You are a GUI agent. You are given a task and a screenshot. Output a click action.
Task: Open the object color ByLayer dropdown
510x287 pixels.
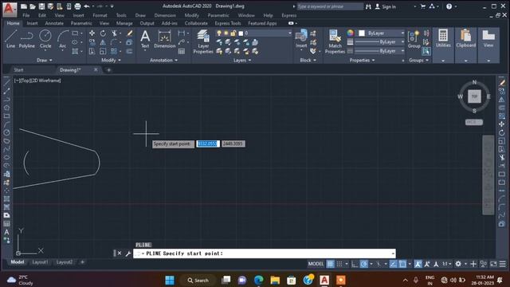pos(402,33)
